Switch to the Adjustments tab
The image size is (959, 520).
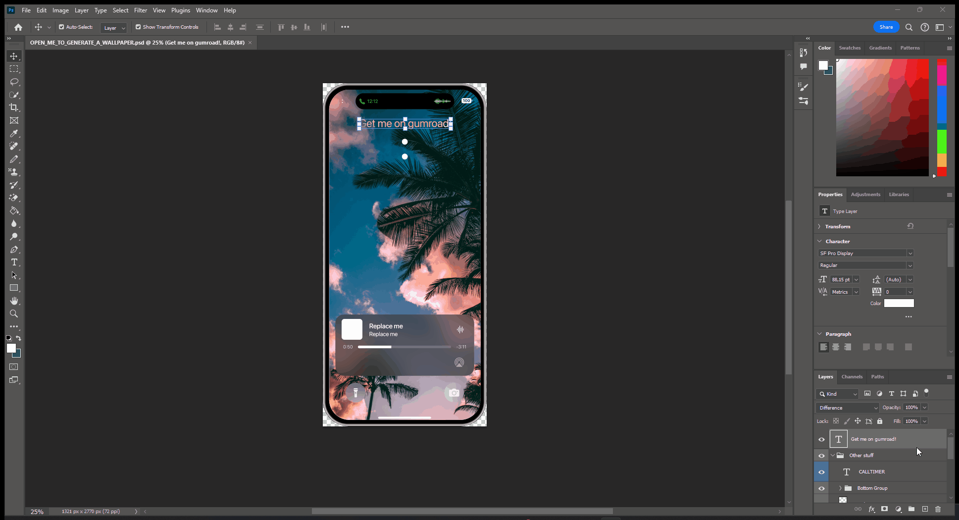pyautogui.click(x=865, y=195)
